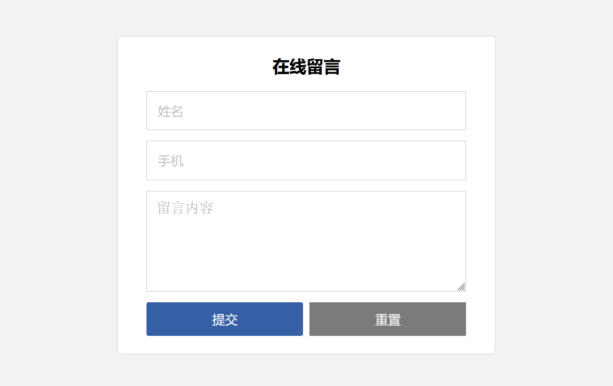This screenshot has height=386, width=613.
Task: Click the middle of the name text box
Action: pos(306,111)
